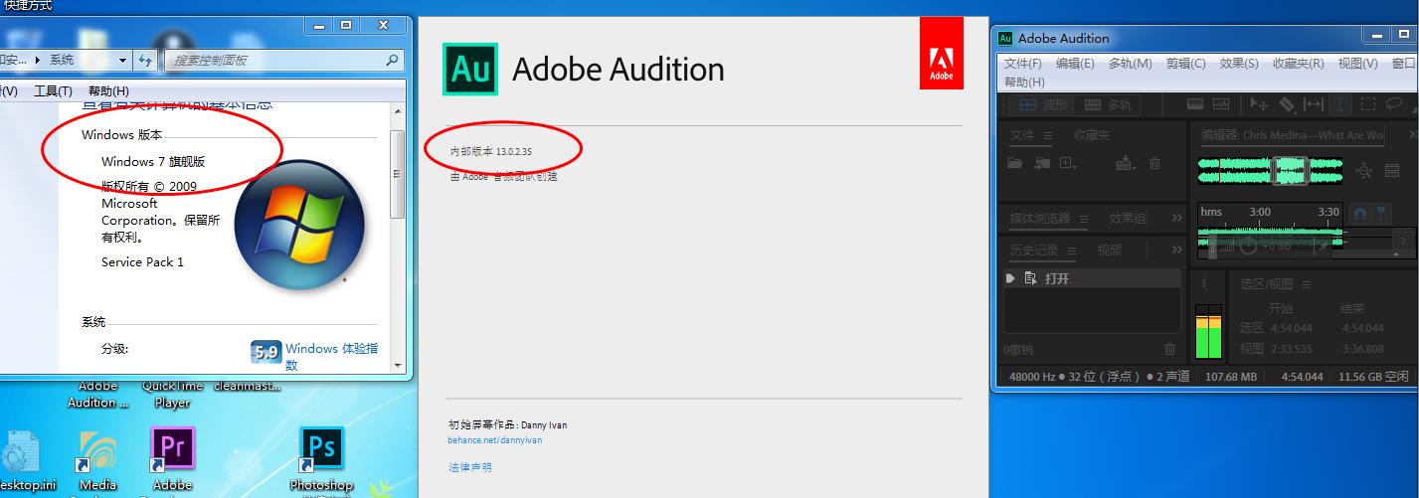Screen dimensions: 1419x498
Task: Open Selection/View (选区/视图) panel menu icon
Action: point(1305,284)
